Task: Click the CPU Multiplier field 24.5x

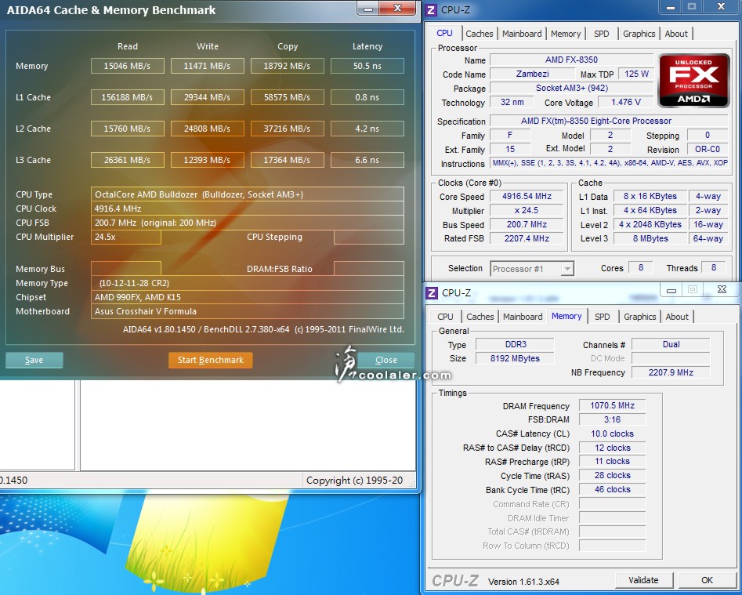Action: tap(126, 238)
